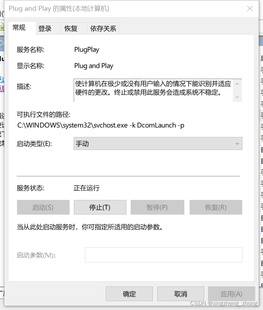Select the service name text PlugPlay
Viewport: 263px width, 310px height.
(x=87, y=50)
